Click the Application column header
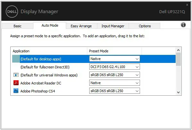This screenshot has width=192, height=130. [50, 51]
